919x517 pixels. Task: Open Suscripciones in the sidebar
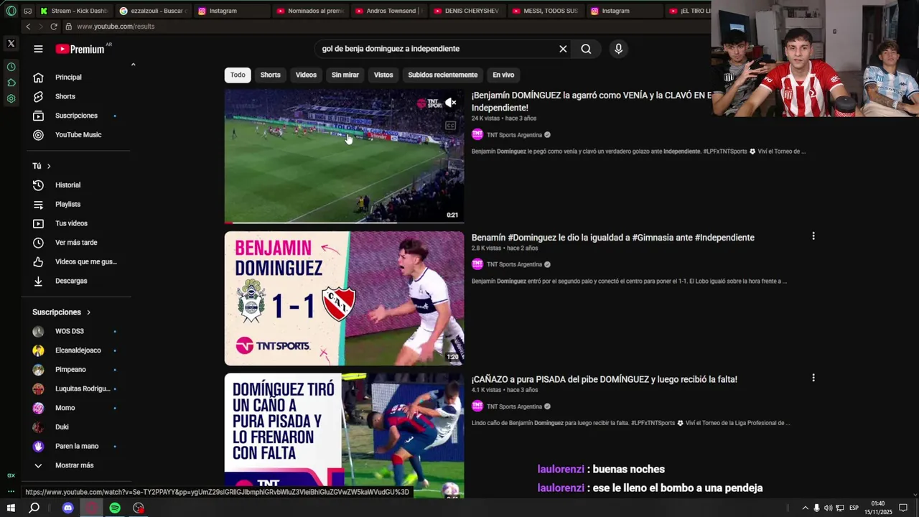coord(78,116)
